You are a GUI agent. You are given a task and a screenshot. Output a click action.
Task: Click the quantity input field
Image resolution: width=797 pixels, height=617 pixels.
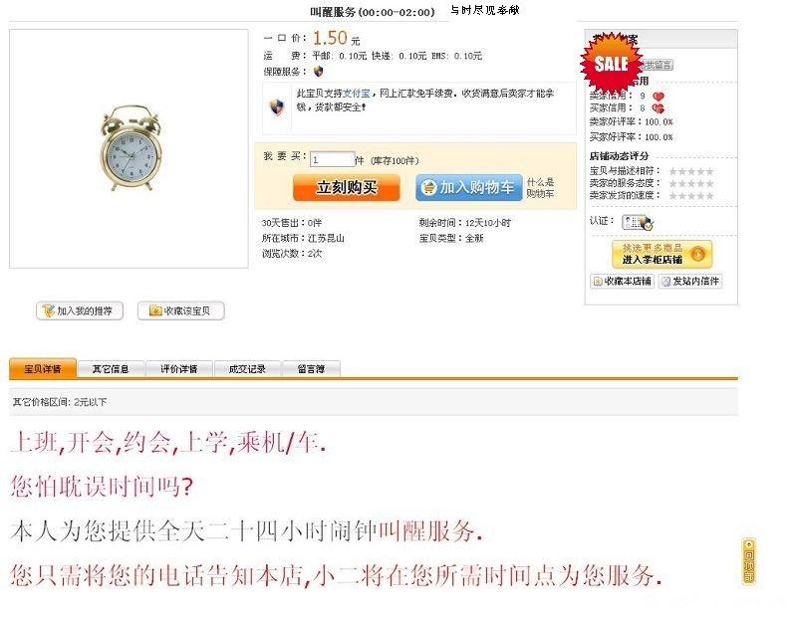pos(333,159)
